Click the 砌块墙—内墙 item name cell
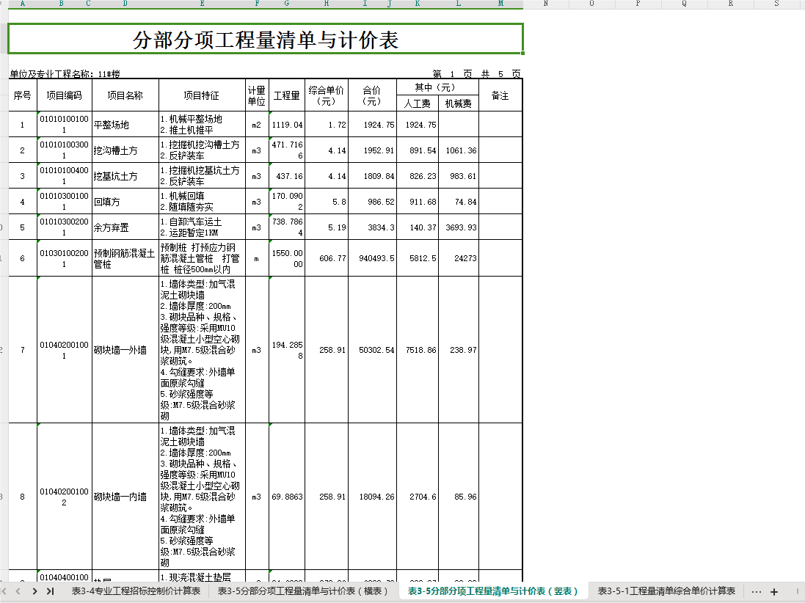The image size is (805, 603). coord(125,497)
